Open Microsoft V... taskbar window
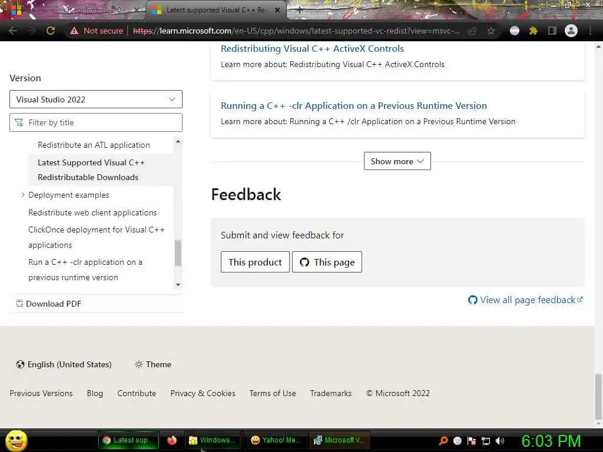 (x=340, y=440)
